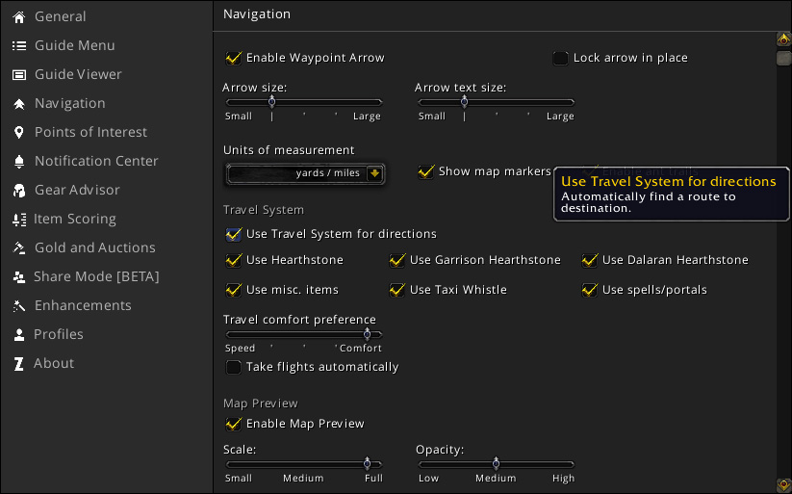Click the scrollbar thumb

(783, 58)
